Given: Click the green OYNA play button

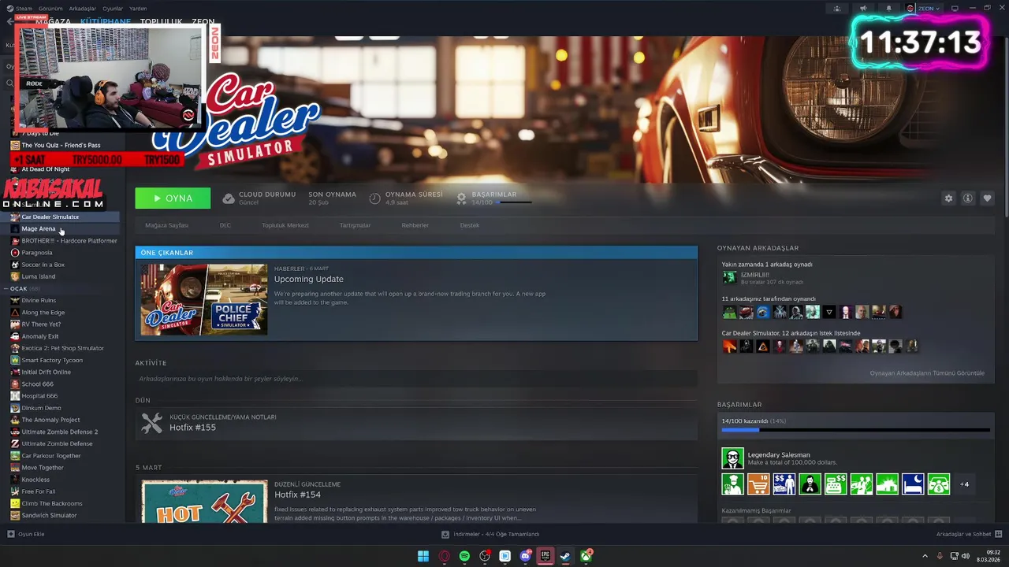Looking at the screenshot, I should coord(173,198).
